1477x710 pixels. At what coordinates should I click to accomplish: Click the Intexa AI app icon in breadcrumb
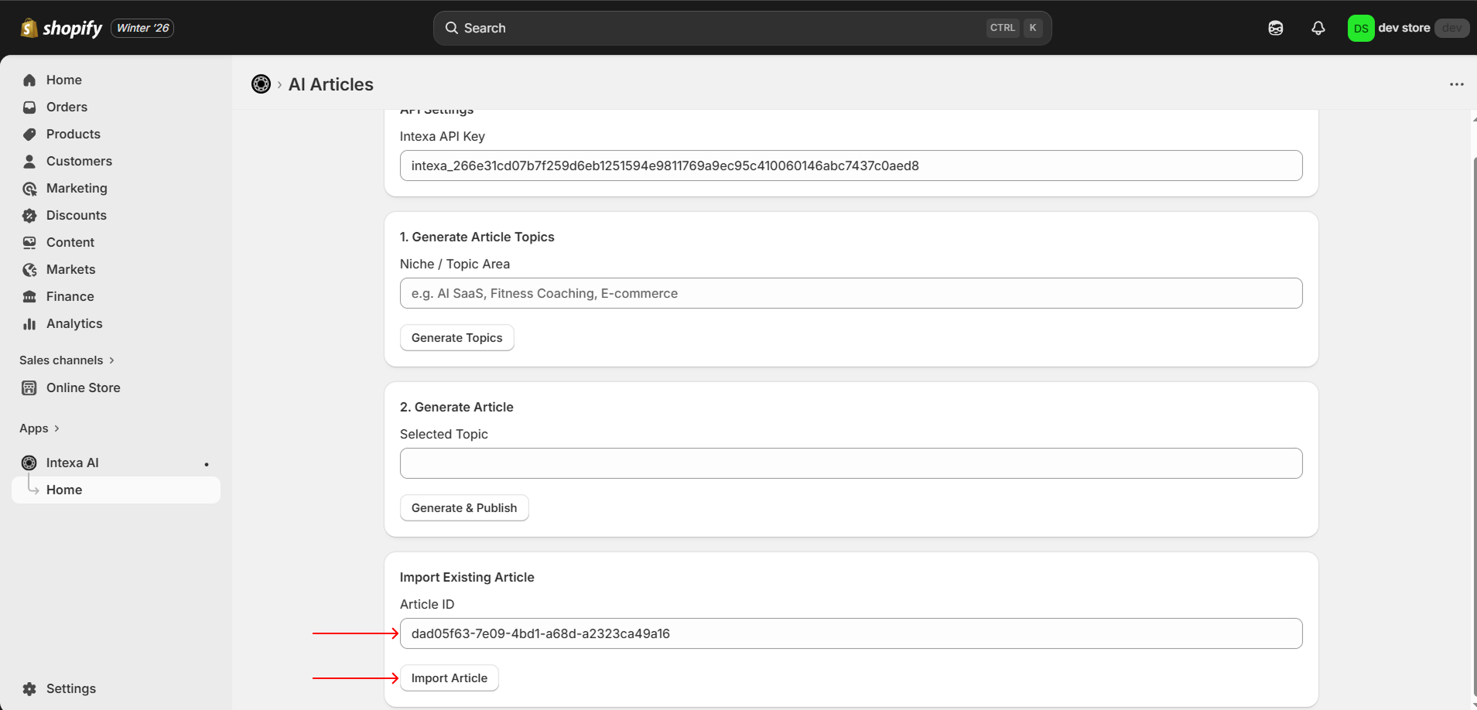tap(261, 84)
